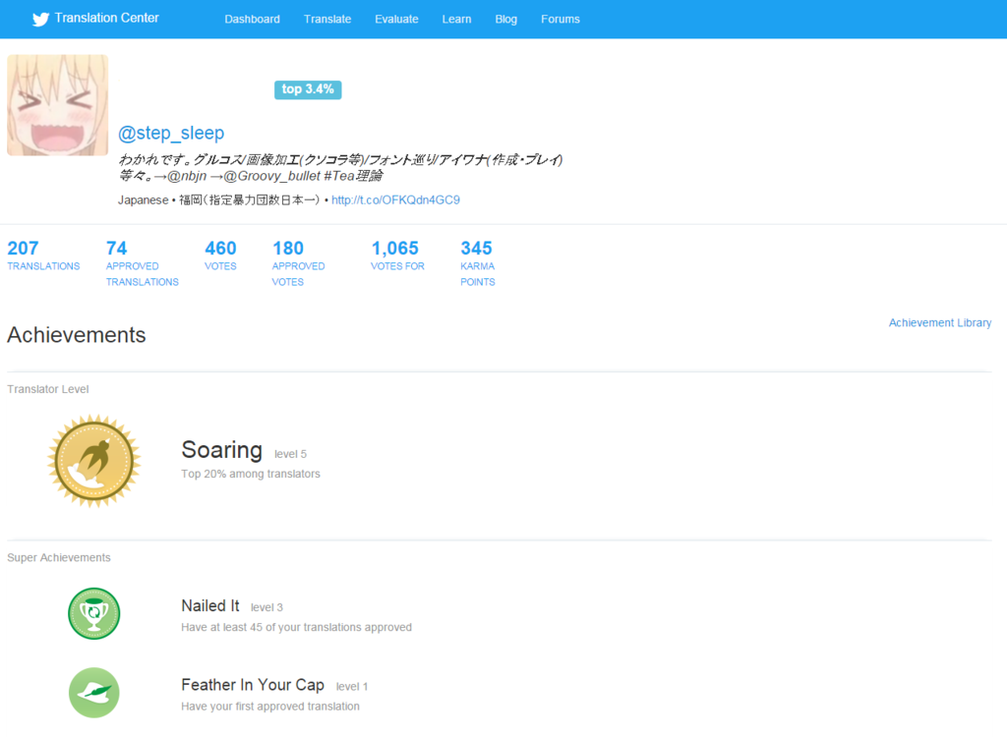Click the 'level 3' label beside Nailed It

point(267,607)
